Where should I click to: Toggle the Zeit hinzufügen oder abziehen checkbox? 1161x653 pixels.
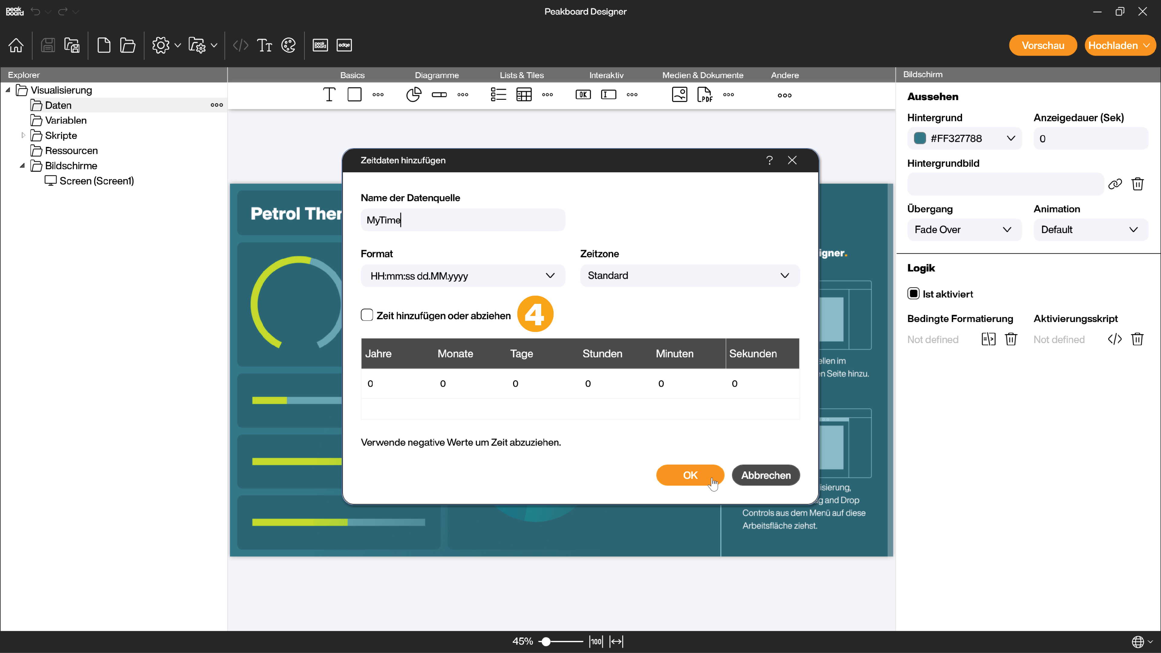367,315
